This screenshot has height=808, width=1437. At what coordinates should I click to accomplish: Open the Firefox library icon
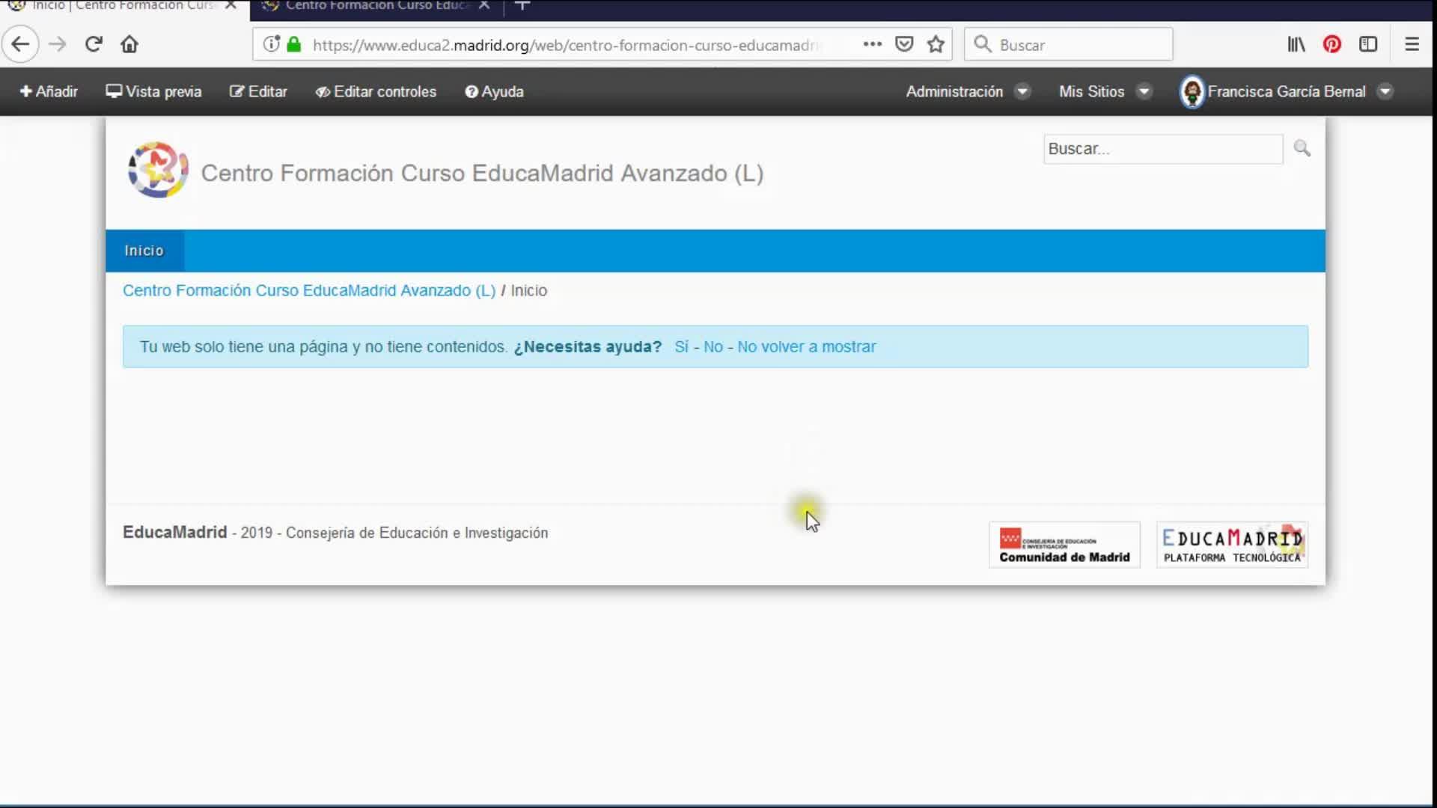pos(1296,44)
